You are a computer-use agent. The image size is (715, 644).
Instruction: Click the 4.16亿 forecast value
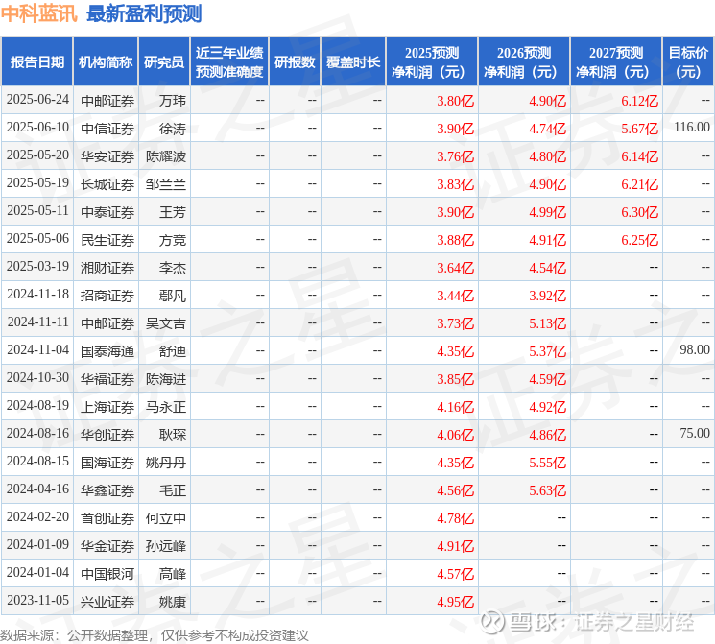point(456,407)
